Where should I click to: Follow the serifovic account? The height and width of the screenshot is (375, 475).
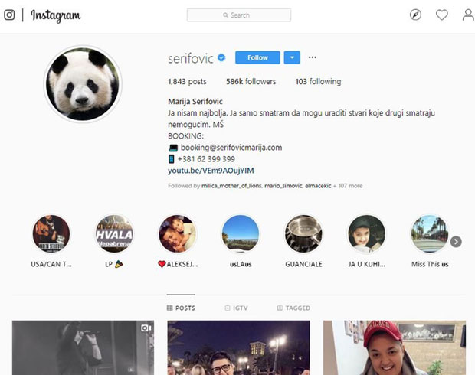(x=257, y=57)
